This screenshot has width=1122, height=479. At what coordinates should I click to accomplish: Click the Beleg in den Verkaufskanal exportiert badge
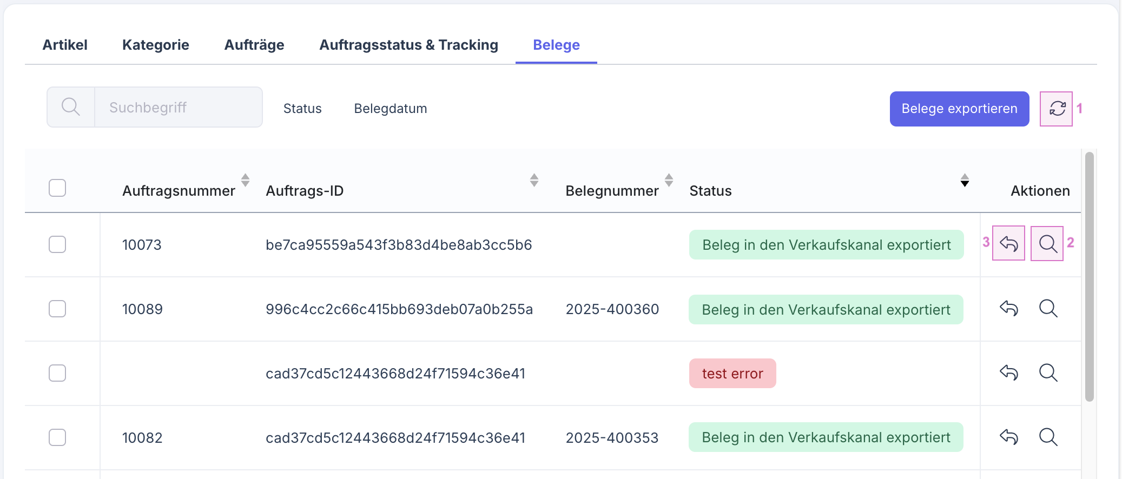[826, 244]
